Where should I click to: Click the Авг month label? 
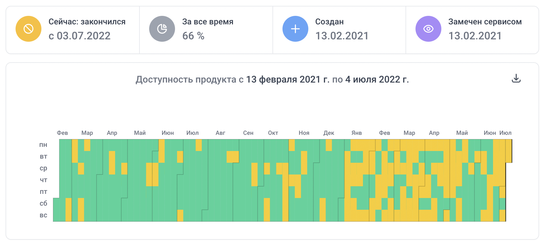(x=220, y=133)
